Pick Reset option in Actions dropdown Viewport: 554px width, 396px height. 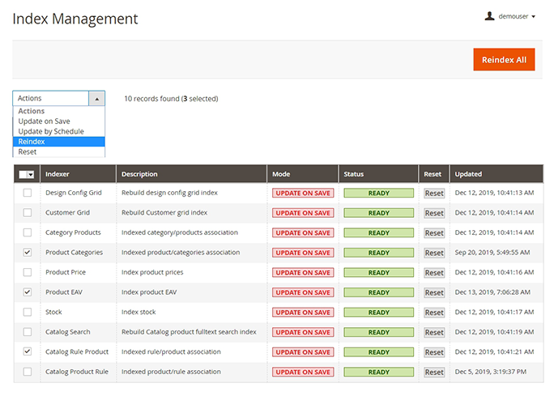27,151
